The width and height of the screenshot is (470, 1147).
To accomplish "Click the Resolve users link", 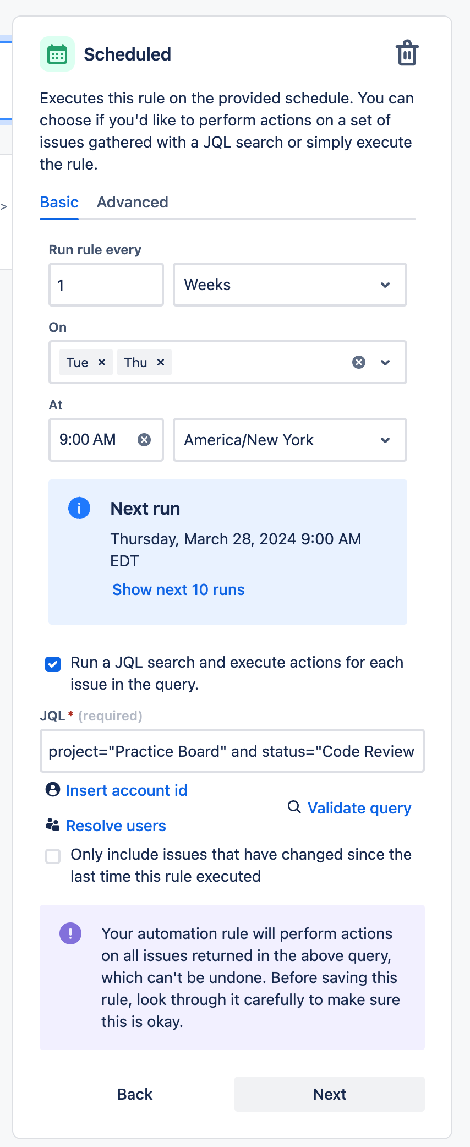I will (116, 826).
